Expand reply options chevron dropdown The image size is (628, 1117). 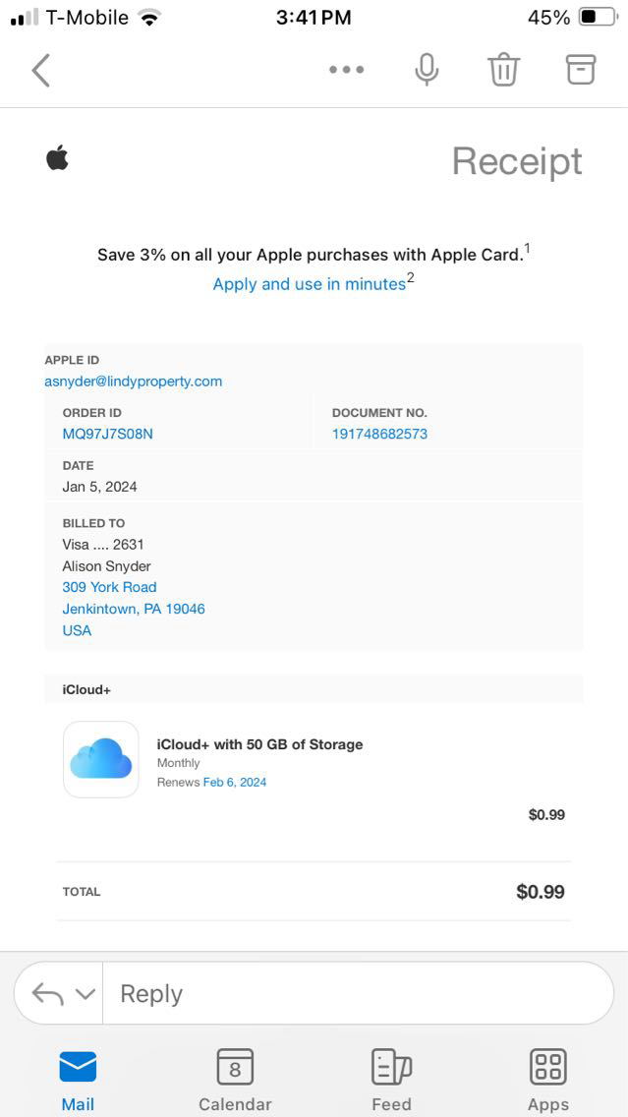(86, 994)
